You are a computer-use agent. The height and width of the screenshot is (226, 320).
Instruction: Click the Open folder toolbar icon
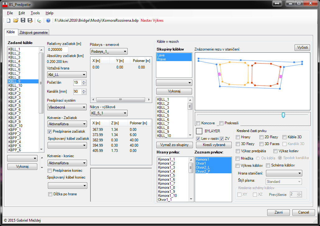16,21
